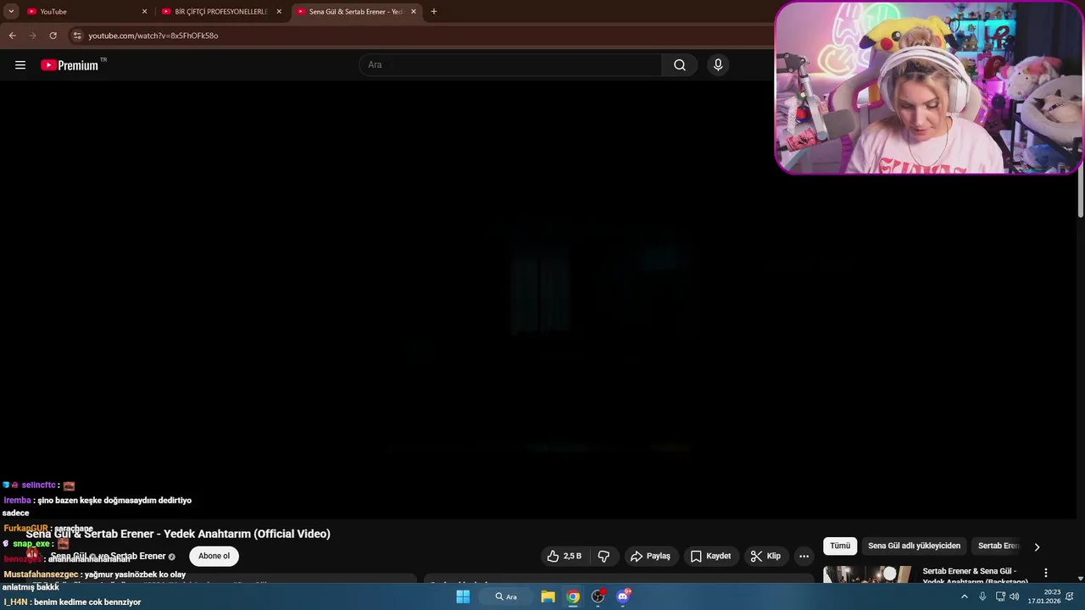Open Sertab Erener & Sena Gül Backstage title
1085x610 pixels.
pyautogui.click(x=975, y=576)
